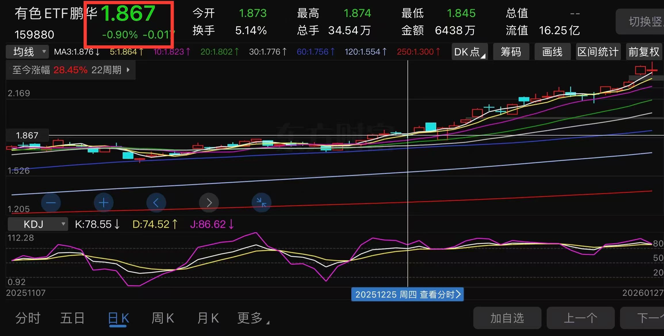The image size is (664, 336).
Task: Click the zoom in plus circle icon
Action: [104, 203]
